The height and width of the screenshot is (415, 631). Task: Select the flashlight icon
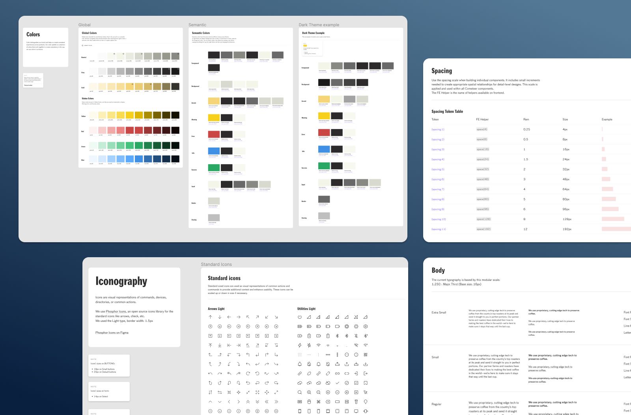click(x=356, y=402)
